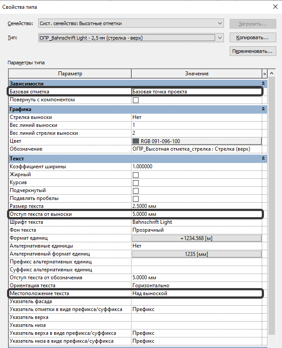Enable the Курсив checkbox

click(136, 183)
